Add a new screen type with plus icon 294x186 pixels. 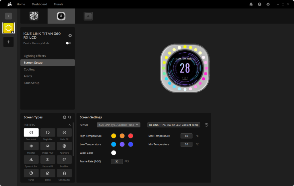tap(65, 117)
